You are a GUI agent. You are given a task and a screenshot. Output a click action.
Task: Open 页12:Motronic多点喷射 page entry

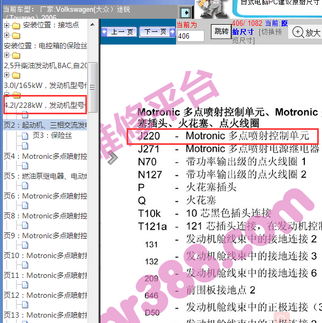pos(45,295)
